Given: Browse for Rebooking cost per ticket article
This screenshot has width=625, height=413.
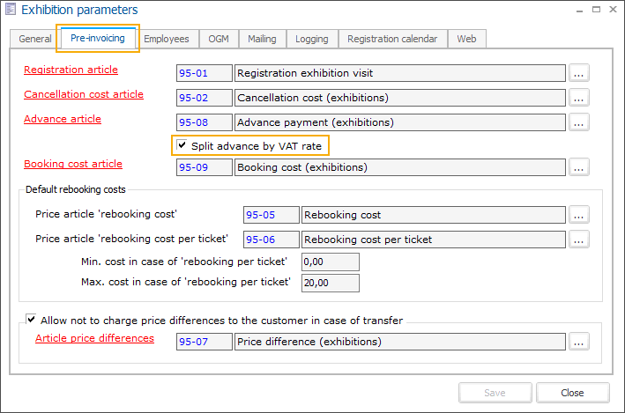Looking at the screenshot, I should 578,239.
